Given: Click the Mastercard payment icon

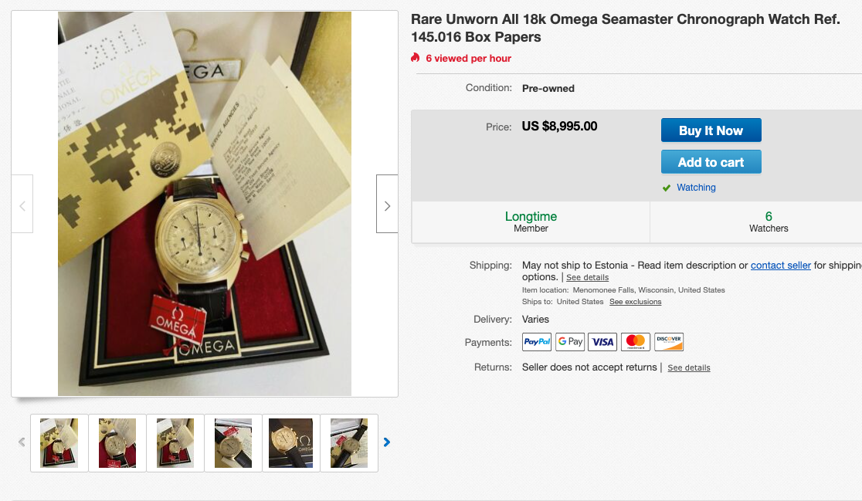Looking at the screenshot, I should (636, 342).
